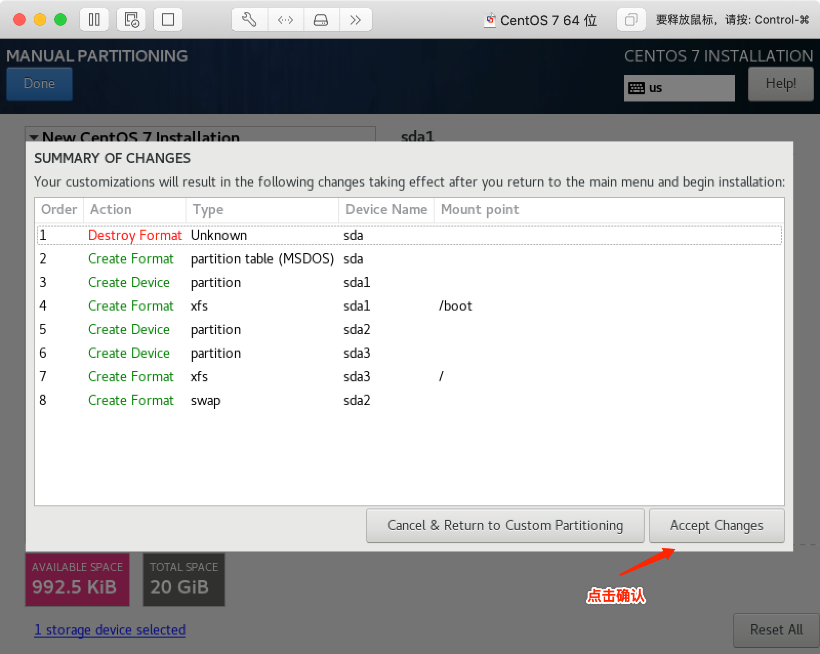Viewport: 820px width, 654px height.
Task: Click the red close window button
Action: point(19,19)
